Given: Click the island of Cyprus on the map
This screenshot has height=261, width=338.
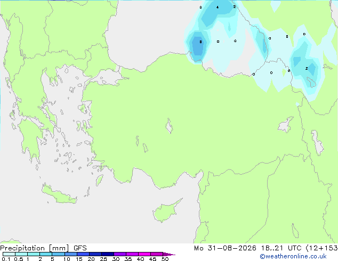Looking at the screenshot, I should (166, 211).
